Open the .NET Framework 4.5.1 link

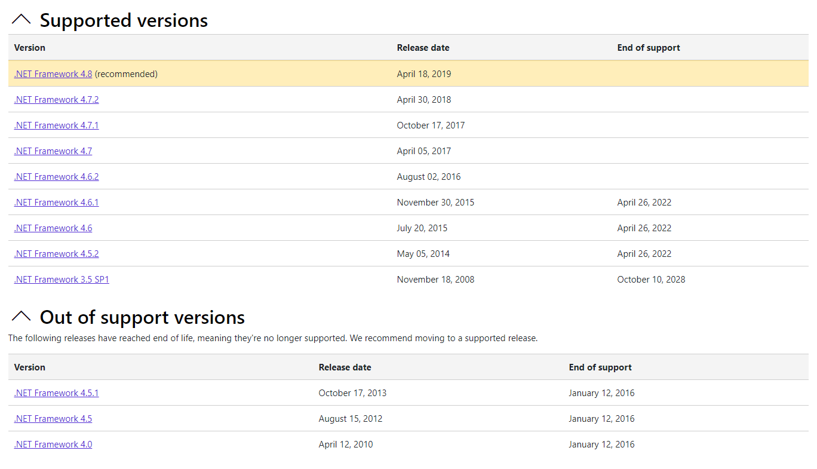coord(56,393)
